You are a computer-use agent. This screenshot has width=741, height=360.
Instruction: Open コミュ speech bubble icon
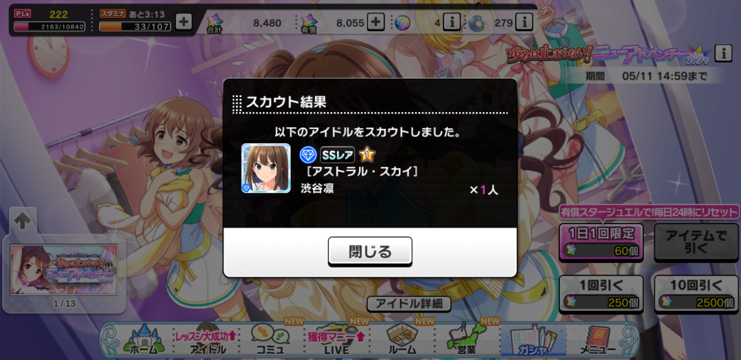pyautogui.click(x=270, y=339)
